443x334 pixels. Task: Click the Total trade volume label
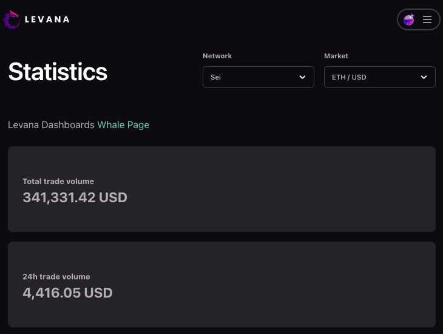(x=58, y=181)
